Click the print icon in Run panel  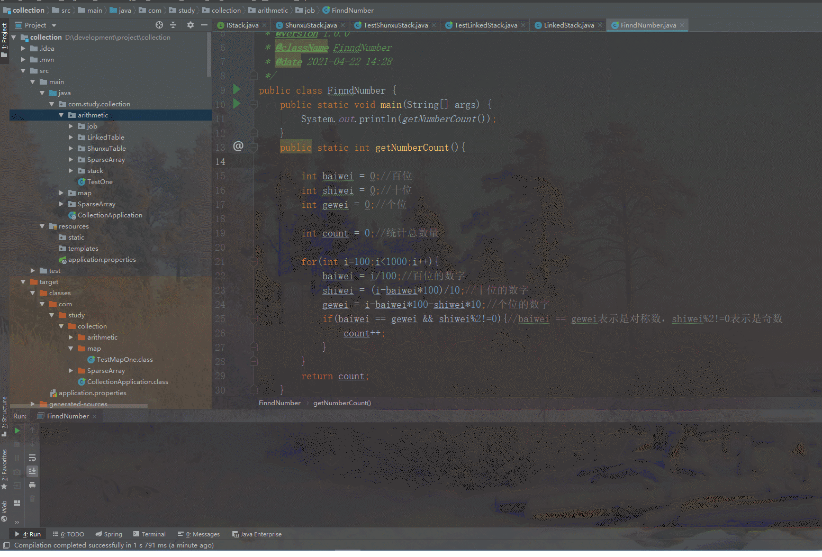tap(32, 485)
